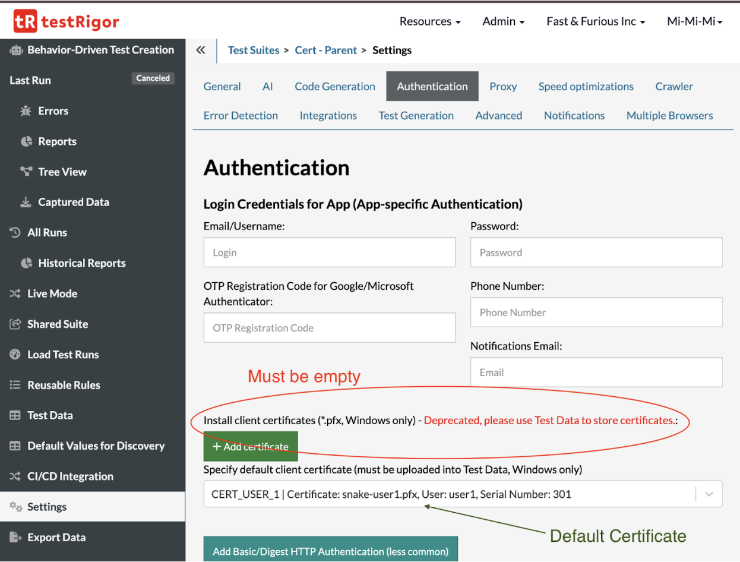This screenshot has height=562, width=740.
Task: Focus the OTP Registration Code field
Action: (329, 328)
